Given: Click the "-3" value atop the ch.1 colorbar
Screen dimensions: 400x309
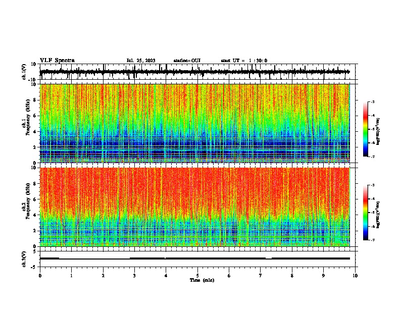Looking at the screenshot, I should (373, 102).
